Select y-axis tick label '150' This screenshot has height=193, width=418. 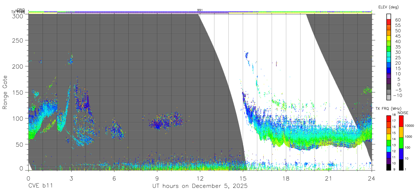(x=18, y=92)
